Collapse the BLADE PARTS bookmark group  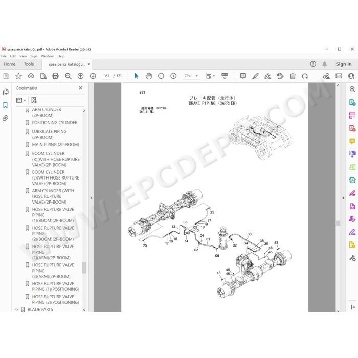(x=17, y=309)
